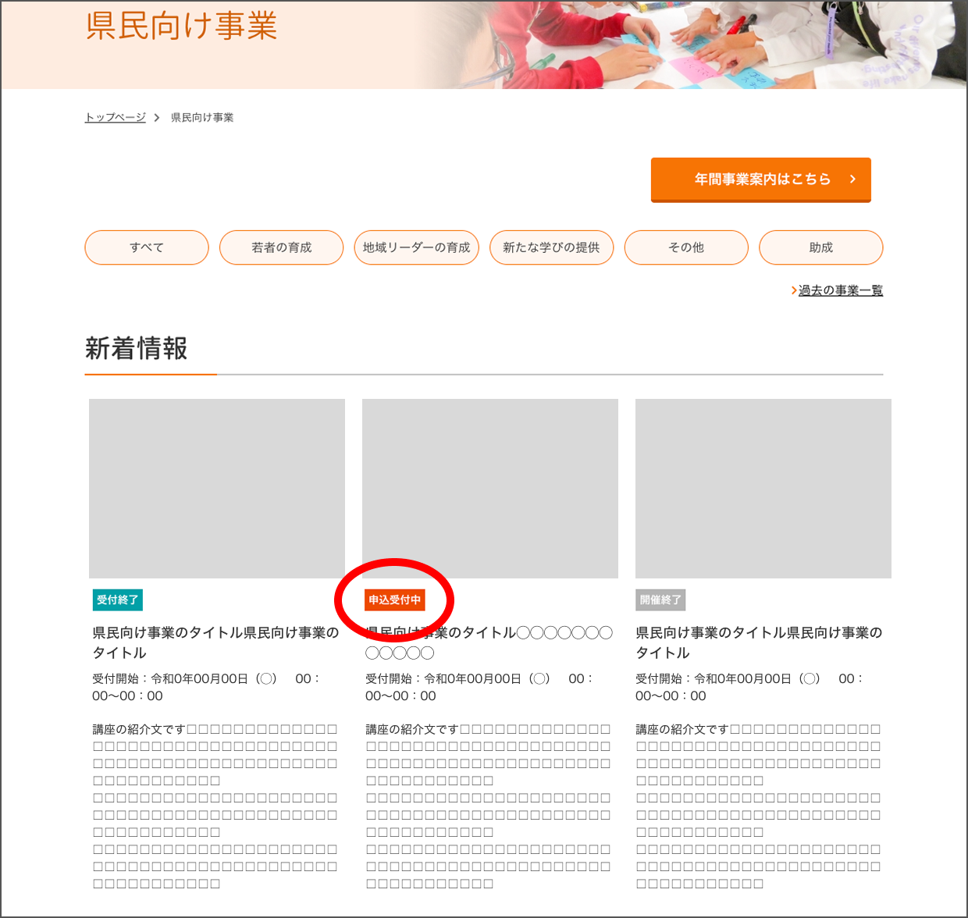
Task: Select the 若者の育成 category filter
Action: coord(281,247)
